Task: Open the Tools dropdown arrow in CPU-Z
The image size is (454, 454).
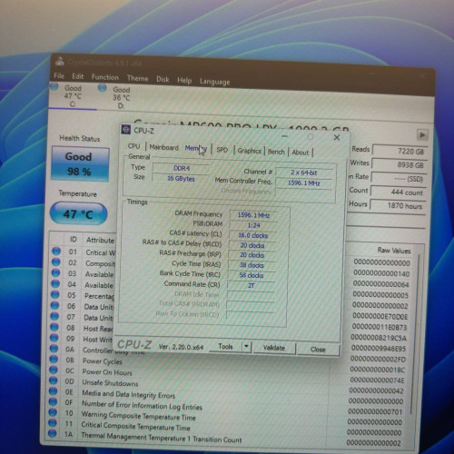Action: 247,346
